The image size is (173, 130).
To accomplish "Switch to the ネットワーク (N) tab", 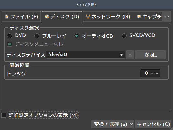I will point(108,17).
